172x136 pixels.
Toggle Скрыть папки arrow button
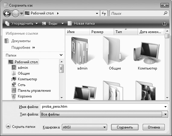tap(8, 126)
